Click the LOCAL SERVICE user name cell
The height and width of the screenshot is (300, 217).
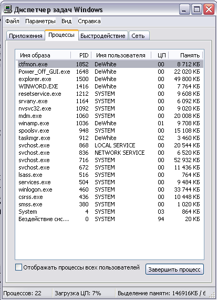click(115, 145)
